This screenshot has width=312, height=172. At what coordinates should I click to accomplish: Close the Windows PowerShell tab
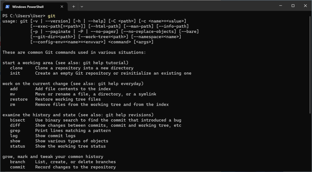[x=62, y=6]
